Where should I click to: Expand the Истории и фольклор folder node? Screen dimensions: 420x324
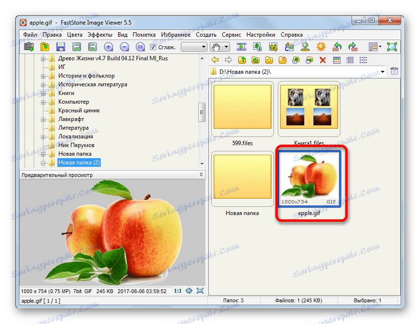43,76
